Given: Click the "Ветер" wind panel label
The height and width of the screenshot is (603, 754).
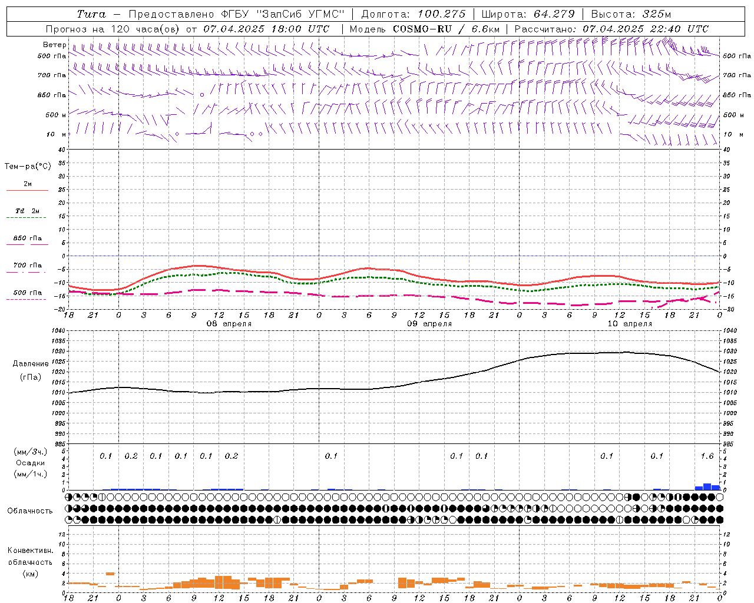Looking at the screenshot, I should 55,45.
